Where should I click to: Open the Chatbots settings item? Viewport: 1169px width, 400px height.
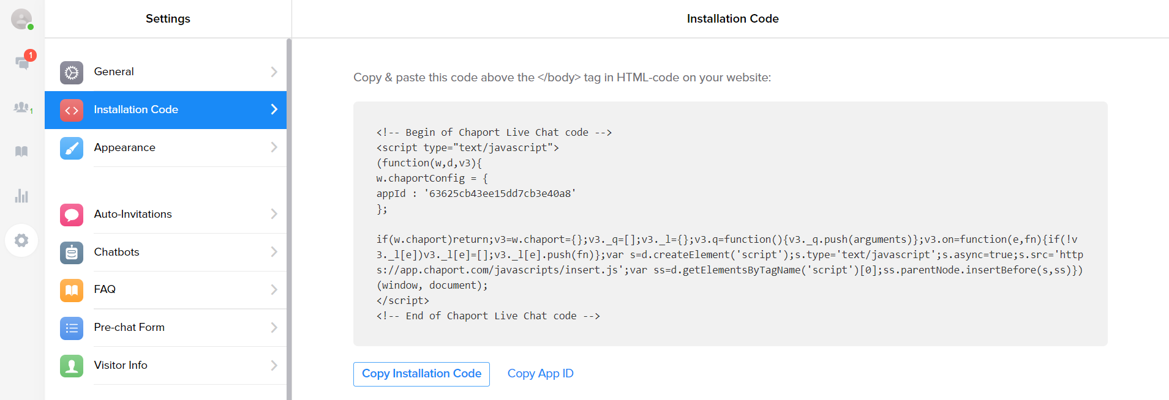(x=165, y=253)
